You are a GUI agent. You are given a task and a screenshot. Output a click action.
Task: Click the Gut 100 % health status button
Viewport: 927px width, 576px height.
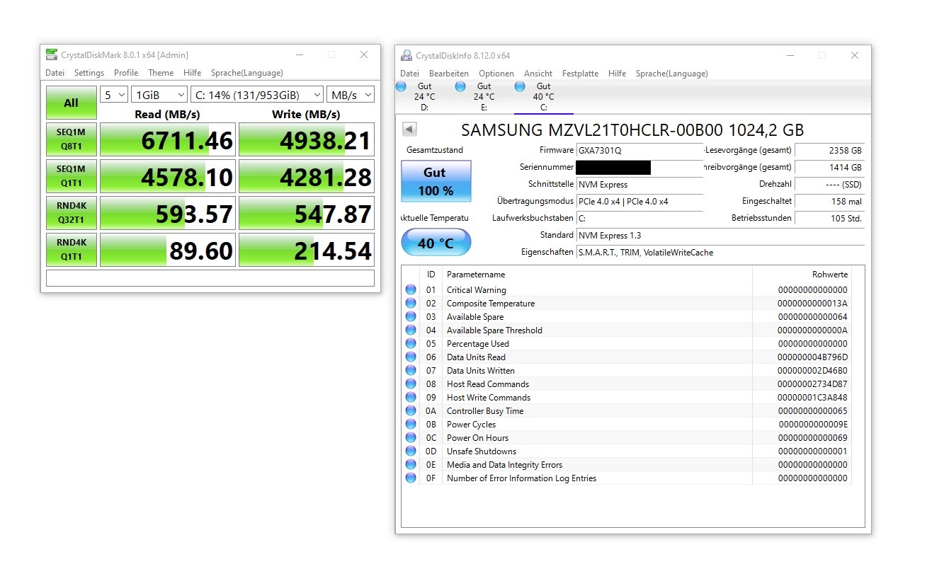(436, 181)
